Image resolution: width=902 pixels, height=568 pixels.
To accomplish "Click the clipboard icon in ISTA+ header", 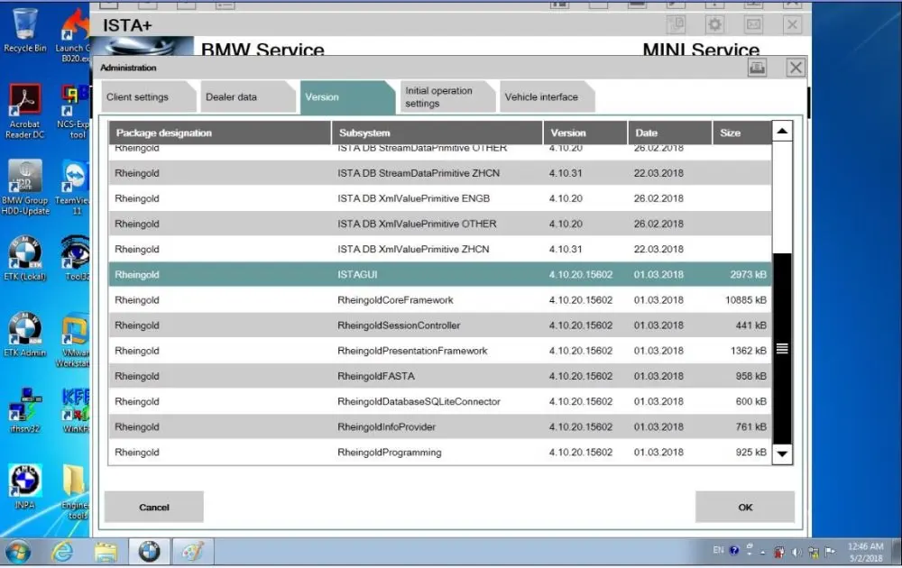I will point(676,24).
